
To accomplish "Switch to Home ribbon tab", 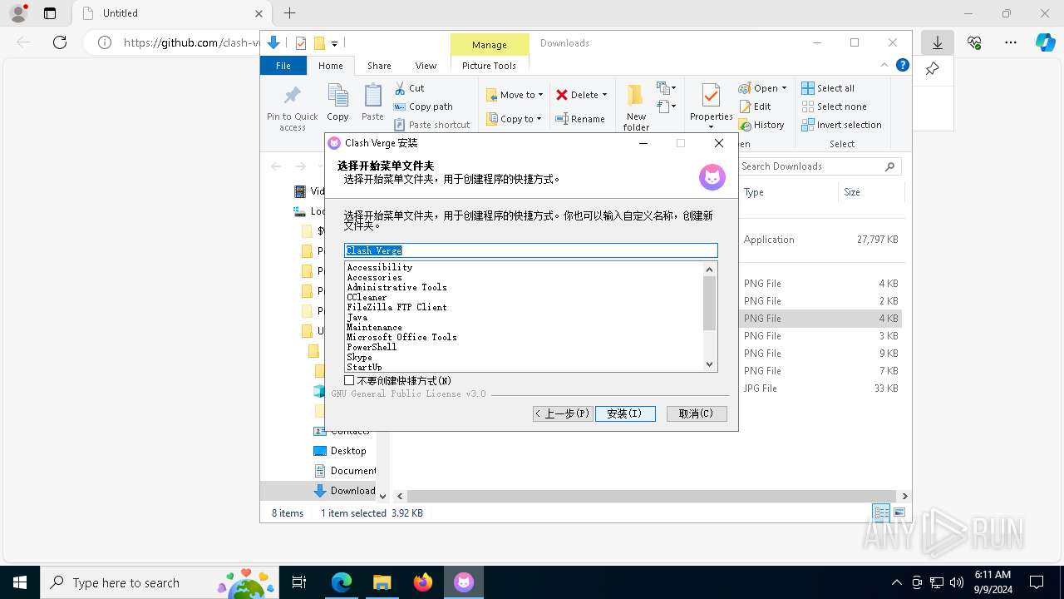I will [330, 66].
